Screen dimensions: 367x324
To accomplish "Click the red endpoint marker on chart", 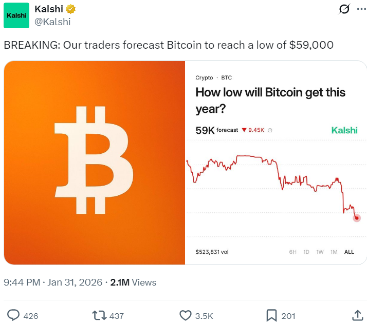I will (357, 218).
